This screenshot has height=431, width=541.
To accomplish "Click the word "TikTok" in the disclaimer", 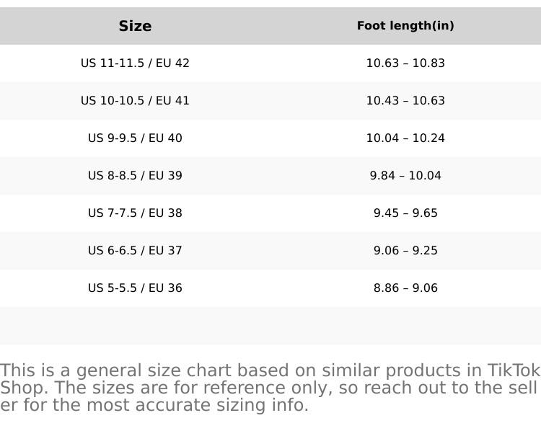I will coord(514,371).
